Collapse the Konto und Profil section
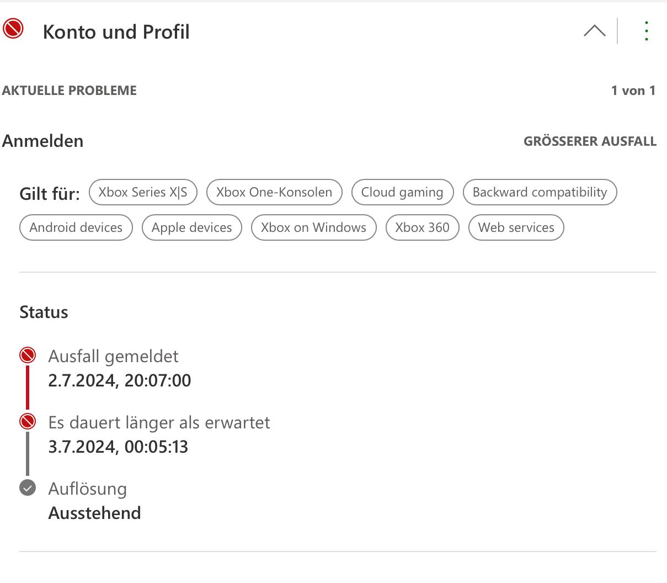 click(594, 31)
